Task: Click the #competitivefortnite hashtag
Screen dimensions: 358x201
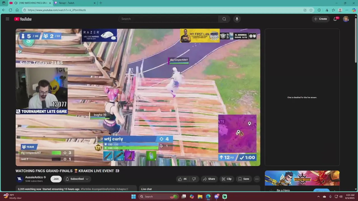Action: click(103, 189)
